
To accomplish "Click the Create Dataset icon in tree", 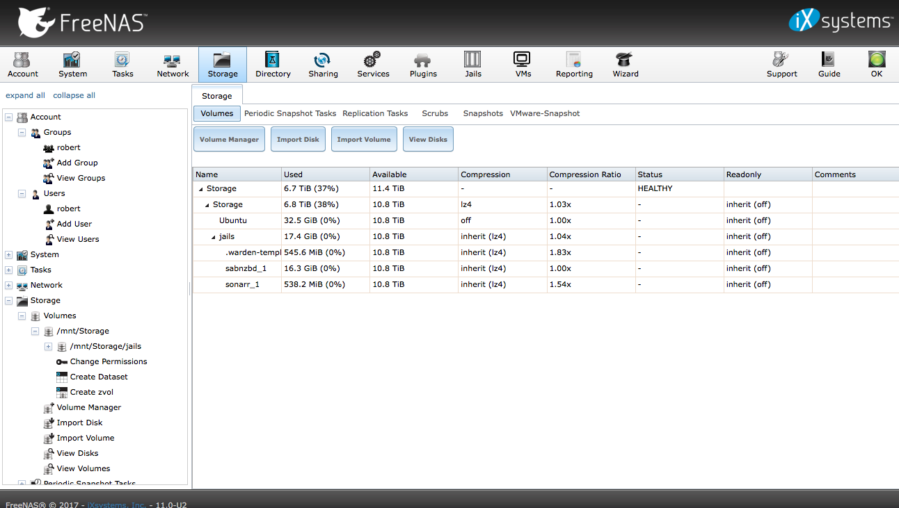I will point(62,377).
